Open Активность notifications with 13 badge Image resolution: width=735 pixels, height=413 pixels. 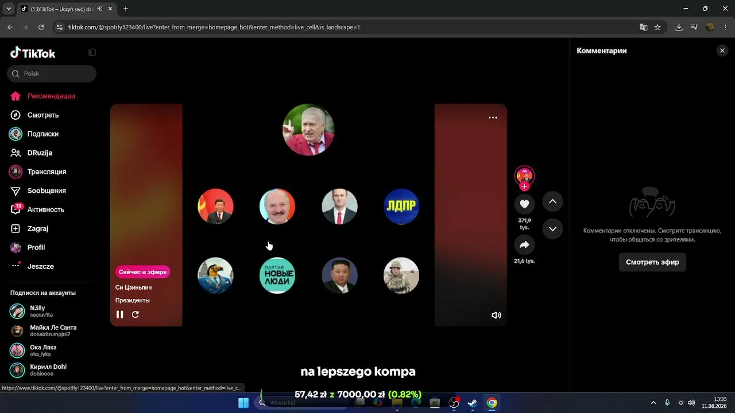45,209
